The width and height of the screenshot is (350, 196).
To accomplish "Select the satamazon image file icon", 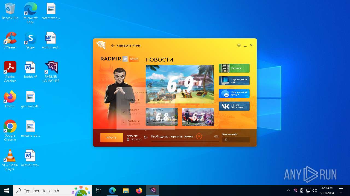I will point(51,11).
